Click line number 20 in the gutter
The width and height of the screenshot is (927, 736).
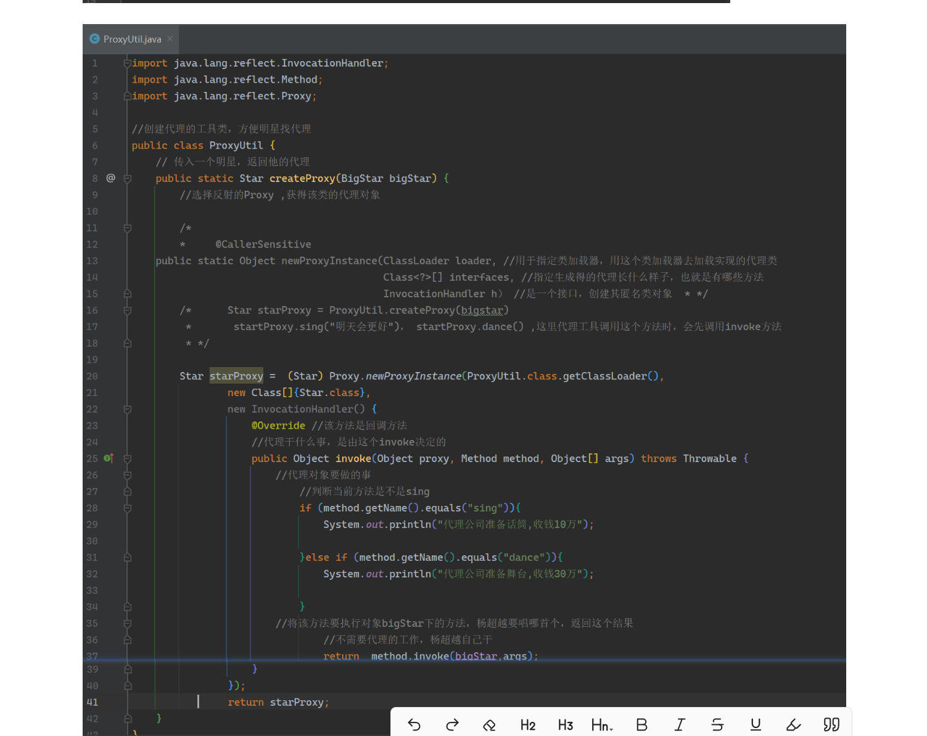pyautogui.click(x=92, y=376)
